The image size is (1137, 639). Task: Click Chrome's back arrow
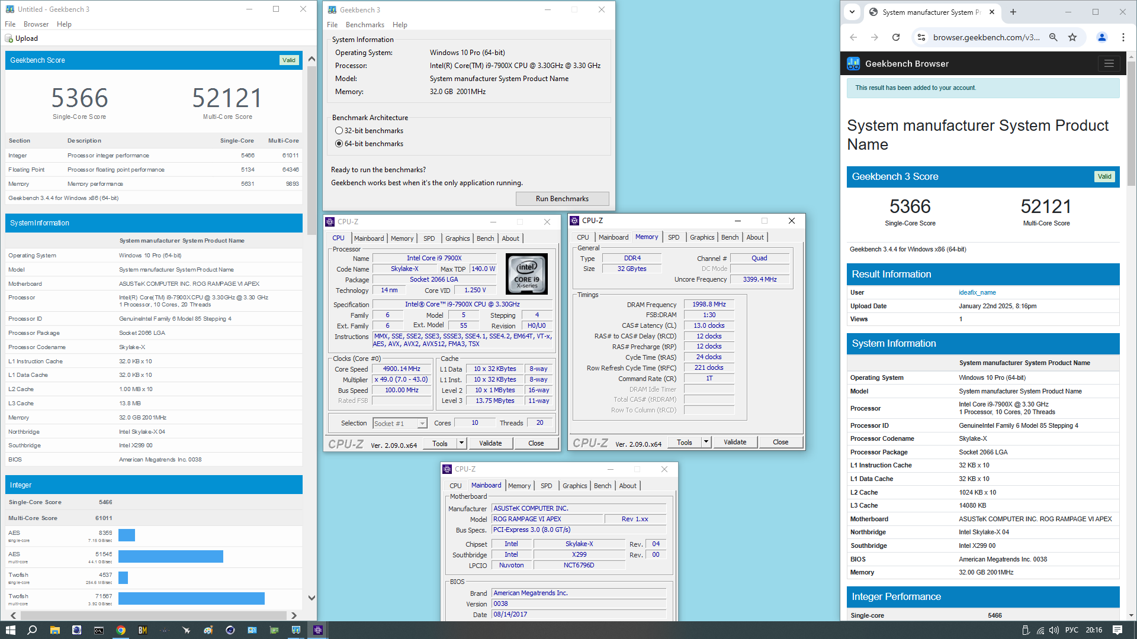click(853, 37)
